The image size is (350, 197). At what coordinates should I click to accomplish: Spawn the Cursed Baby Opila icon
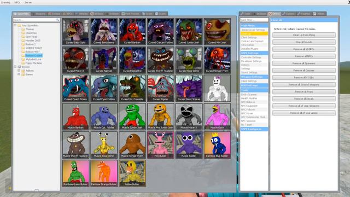(x=75, y=32)
